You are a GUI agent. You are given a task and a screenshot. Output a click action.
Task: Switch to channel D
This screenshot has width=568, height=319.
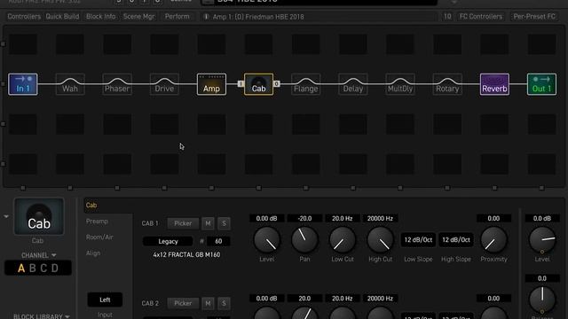(x=55, y=268)
